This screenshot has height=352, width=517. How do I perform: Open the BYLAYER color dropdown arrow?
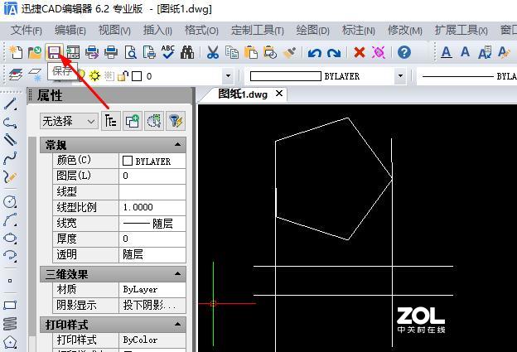click(400, 76)
